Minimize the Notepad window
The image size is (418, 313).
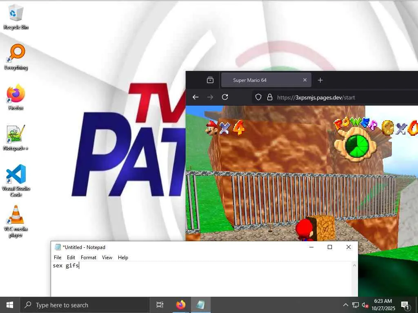click(x=311, y=247)
